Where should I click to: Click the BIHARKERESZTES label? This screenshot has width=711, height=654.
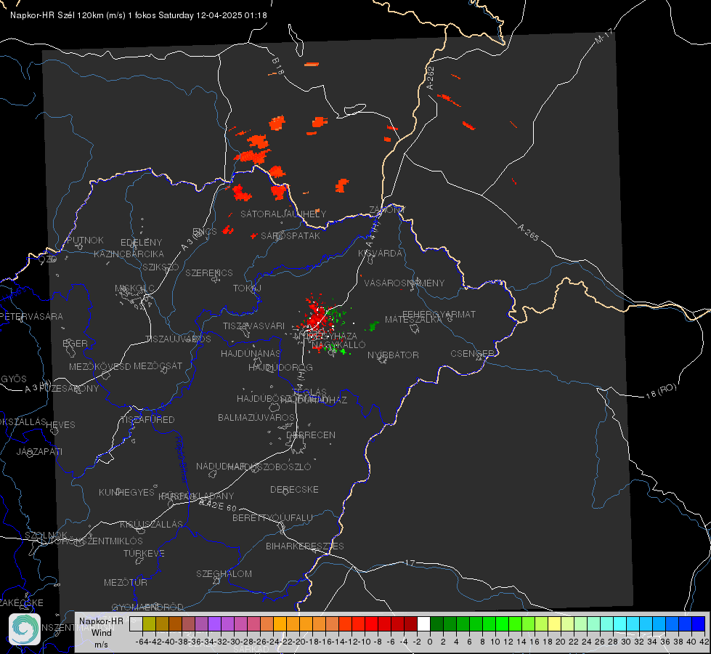click(305, 546)
